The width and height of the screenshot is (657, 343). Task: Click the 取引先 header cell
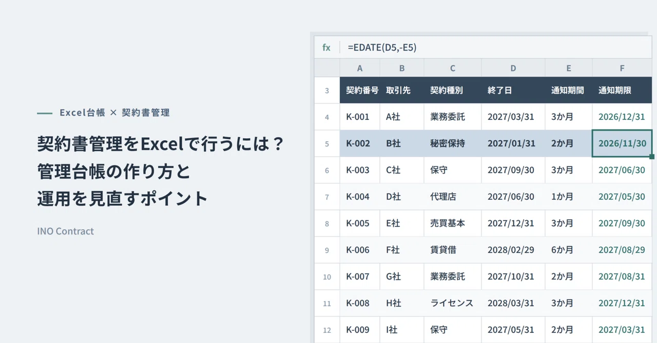click(402, 91)
